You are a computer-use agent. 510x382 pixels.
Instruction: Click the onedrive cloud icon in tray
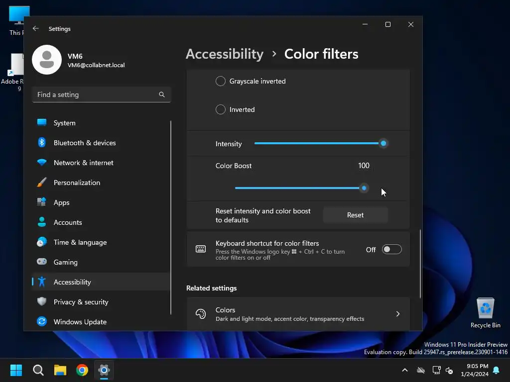[421, 370]
